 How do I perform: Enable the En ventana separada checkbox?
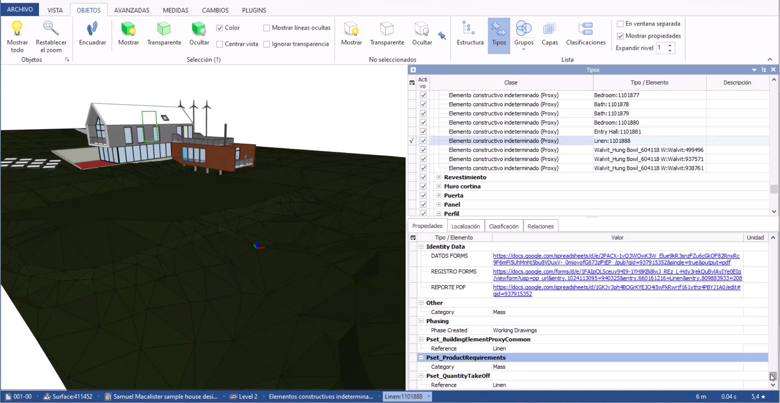click(620, 24)
